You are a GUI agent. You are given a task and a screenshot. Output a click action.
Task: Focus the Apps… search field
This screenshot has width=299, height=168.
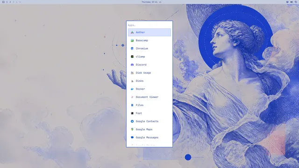(149, 25)
